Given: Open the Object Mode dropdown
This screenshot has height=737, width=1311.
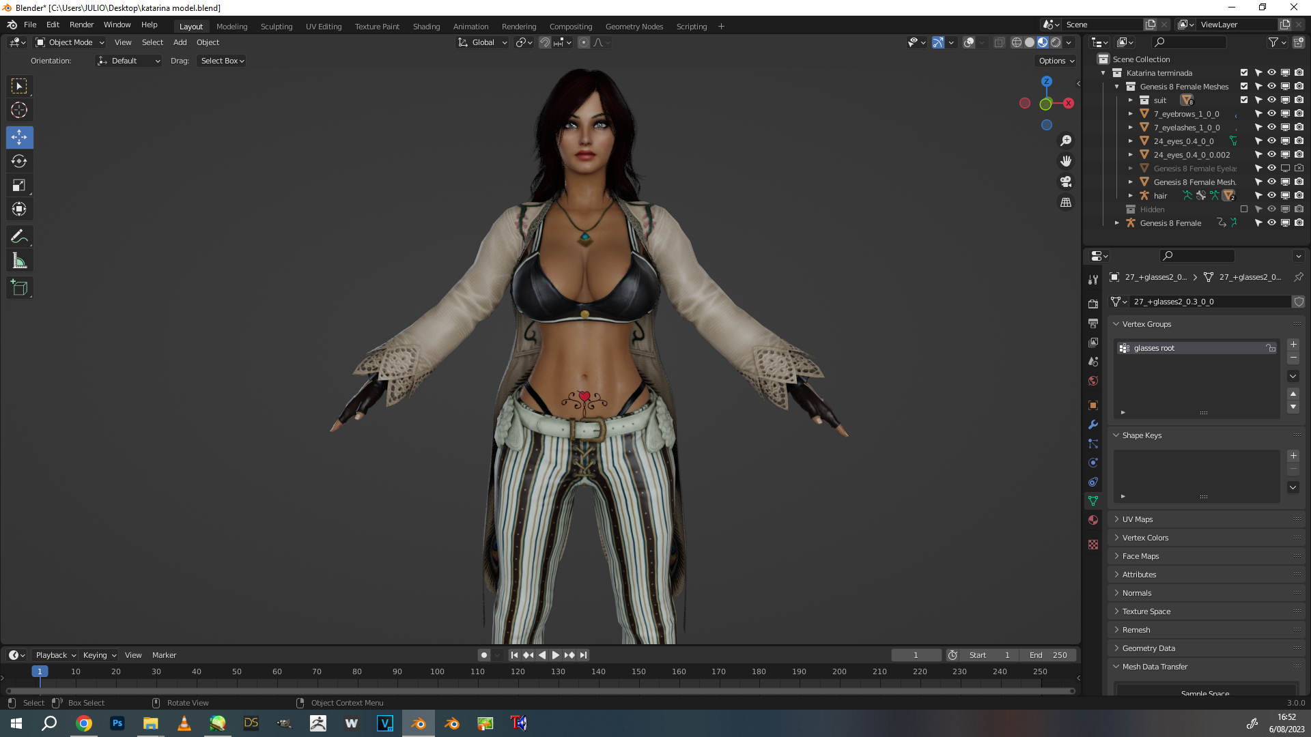Looking at the screenshot, I should pos(70,42).
